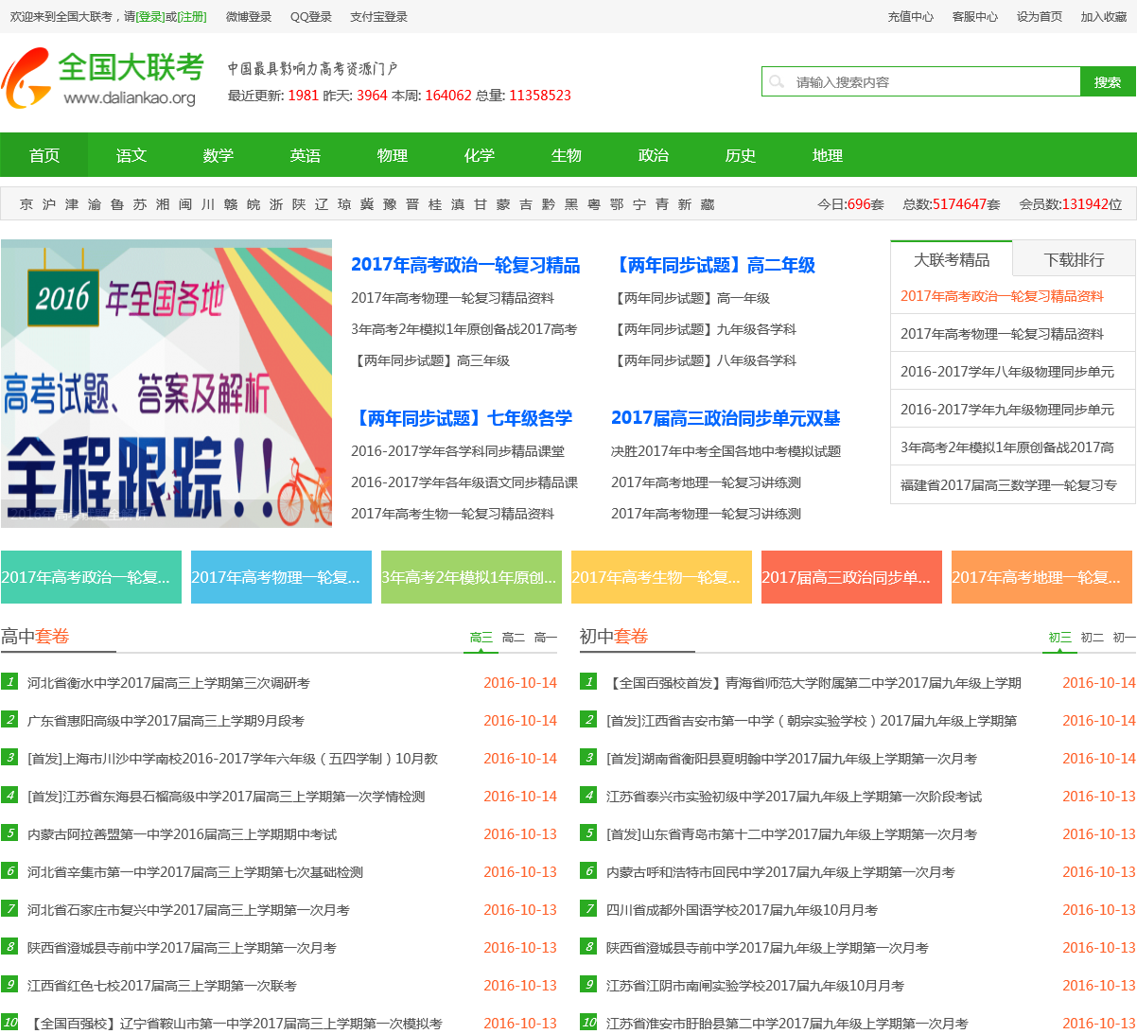Click the magnifier icon in search box
This screenshot has width=1137, height=1034.
[x=777, y=82]
